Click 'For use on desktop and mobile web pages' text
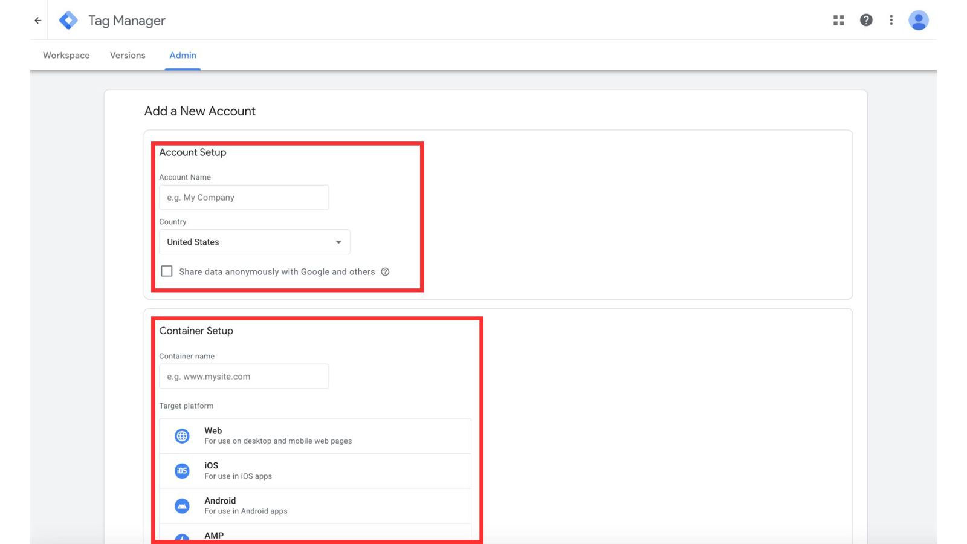Image resolution: width=967 pixels, height=544 pixels. coord(278,441)
